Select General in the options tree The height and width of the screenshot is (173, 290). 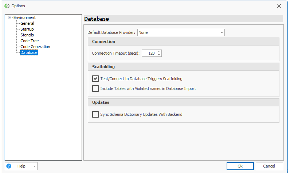pyautogui.click(x=27, y=23)
